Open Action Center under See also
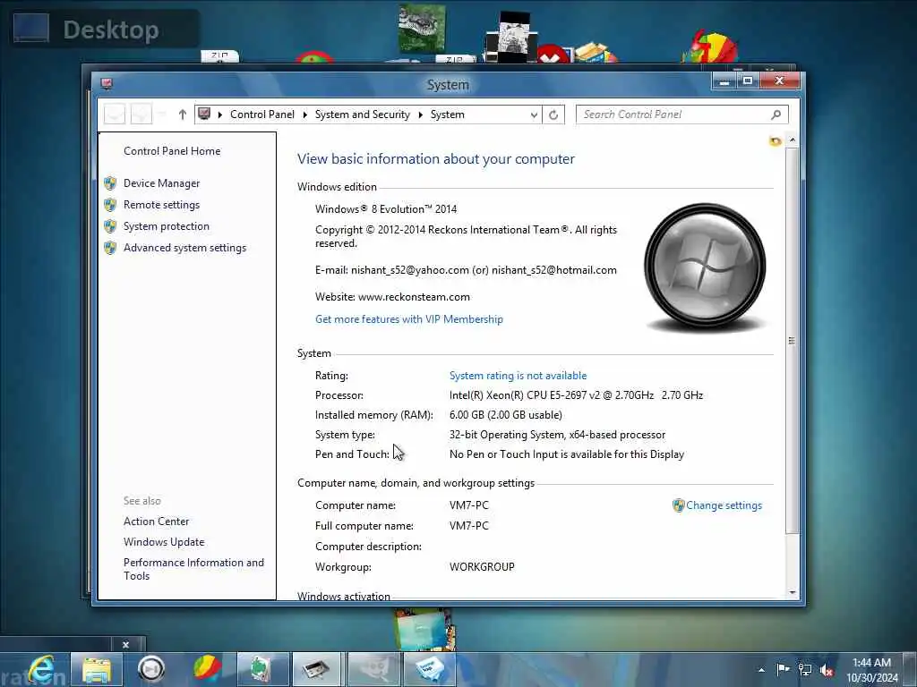The width and height of the screenshot is (917, 687). tap(156, 522)
